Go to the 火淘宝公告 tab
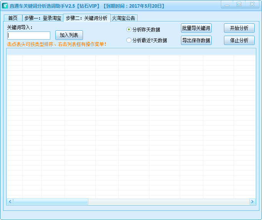The height and width of the screenshot is (220, 262). (x=123, y=18)
